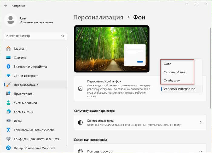Open Учетные записи person icon

8,103
